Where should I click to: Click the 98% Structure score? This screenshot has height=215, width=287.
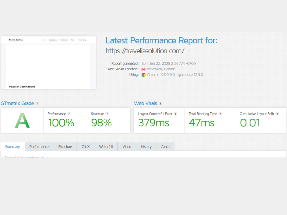coord(101,123)
